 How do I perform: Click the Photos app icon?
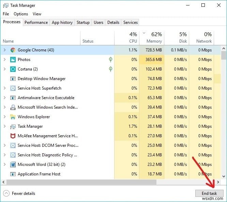13,60
